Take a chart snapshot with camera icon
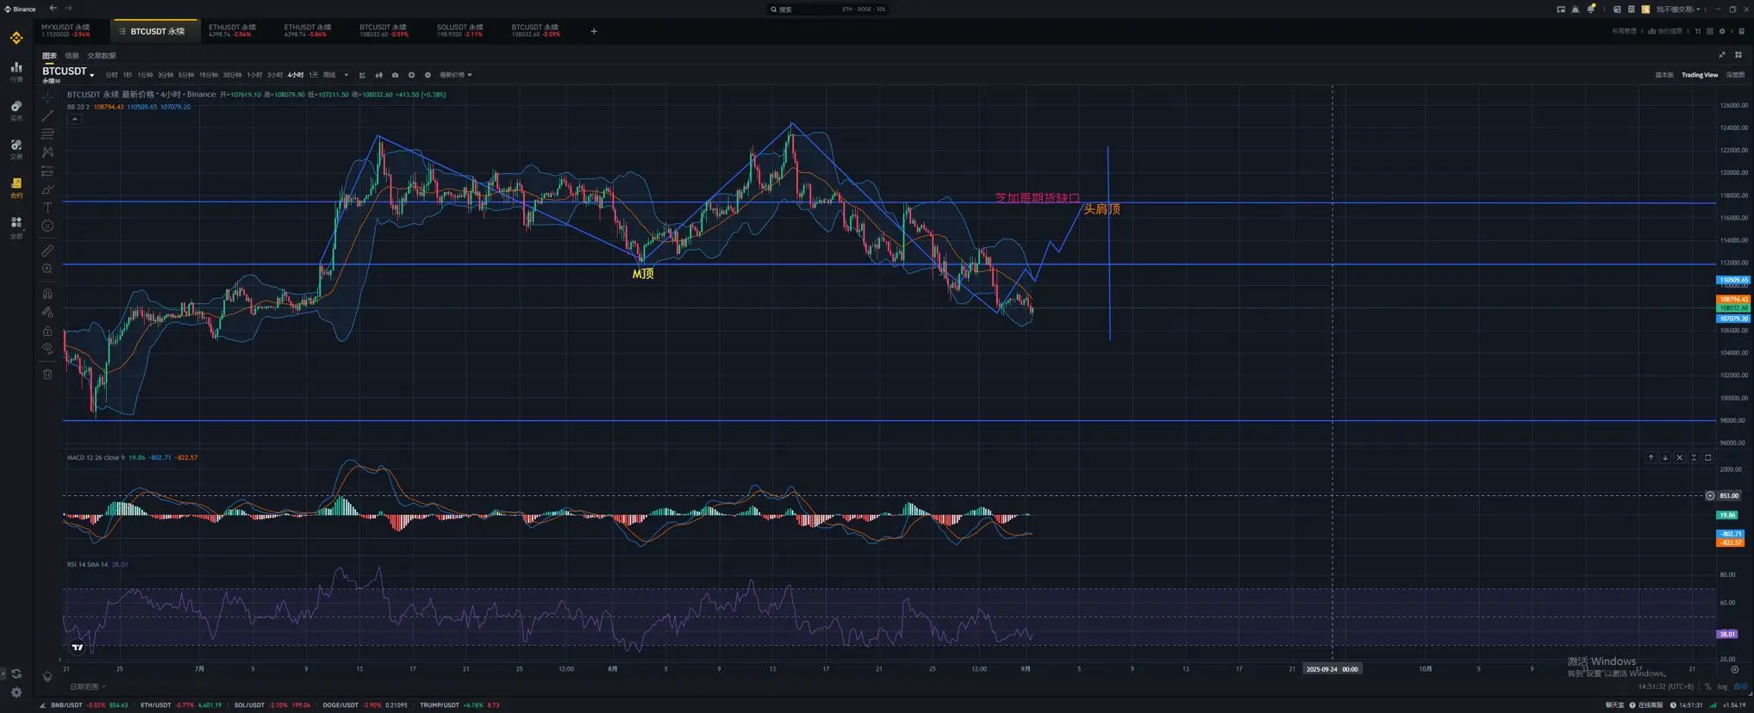Viewport: 1754px width, 713px height. (395, 75)
